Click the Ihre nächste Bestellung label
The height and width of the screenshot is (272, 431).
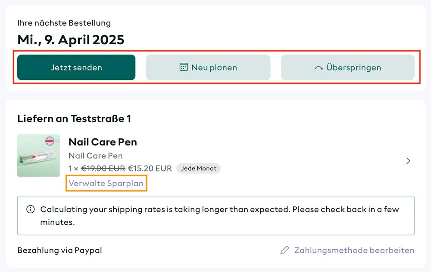pos(64,23)
